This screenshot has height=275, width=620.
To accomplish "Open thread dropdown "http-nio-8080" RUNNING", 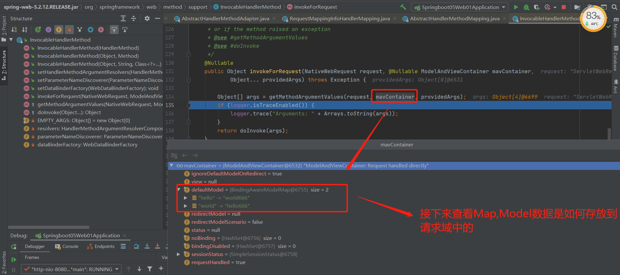I will pos(71,269).
